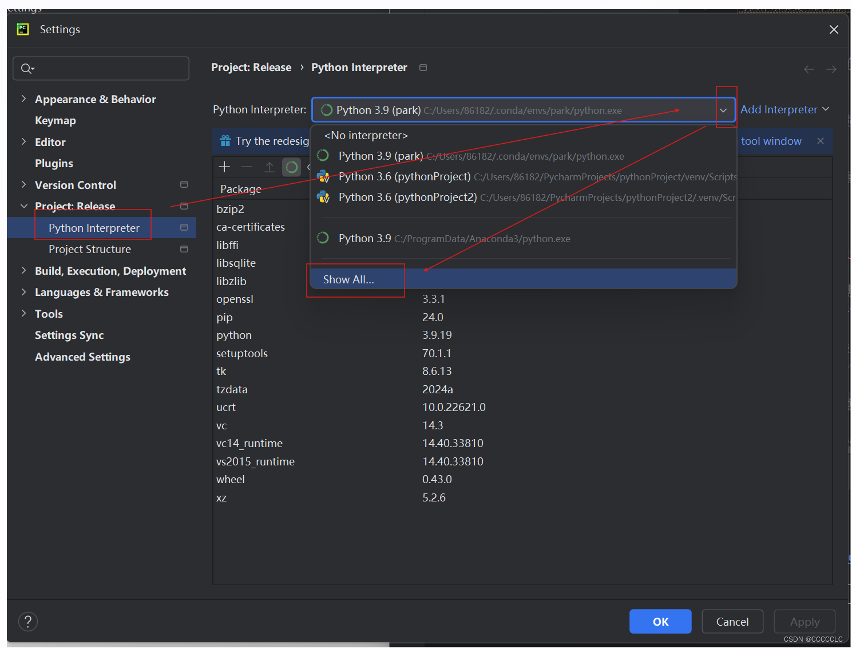Apply changes with the OK button
This screenshot has width=852, height=648.
[660, 621]
